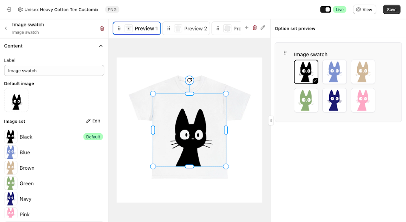This screenshot has width=406, height=222.
Task: Grab the third preview tab drag handle
Action: point(218,28)
